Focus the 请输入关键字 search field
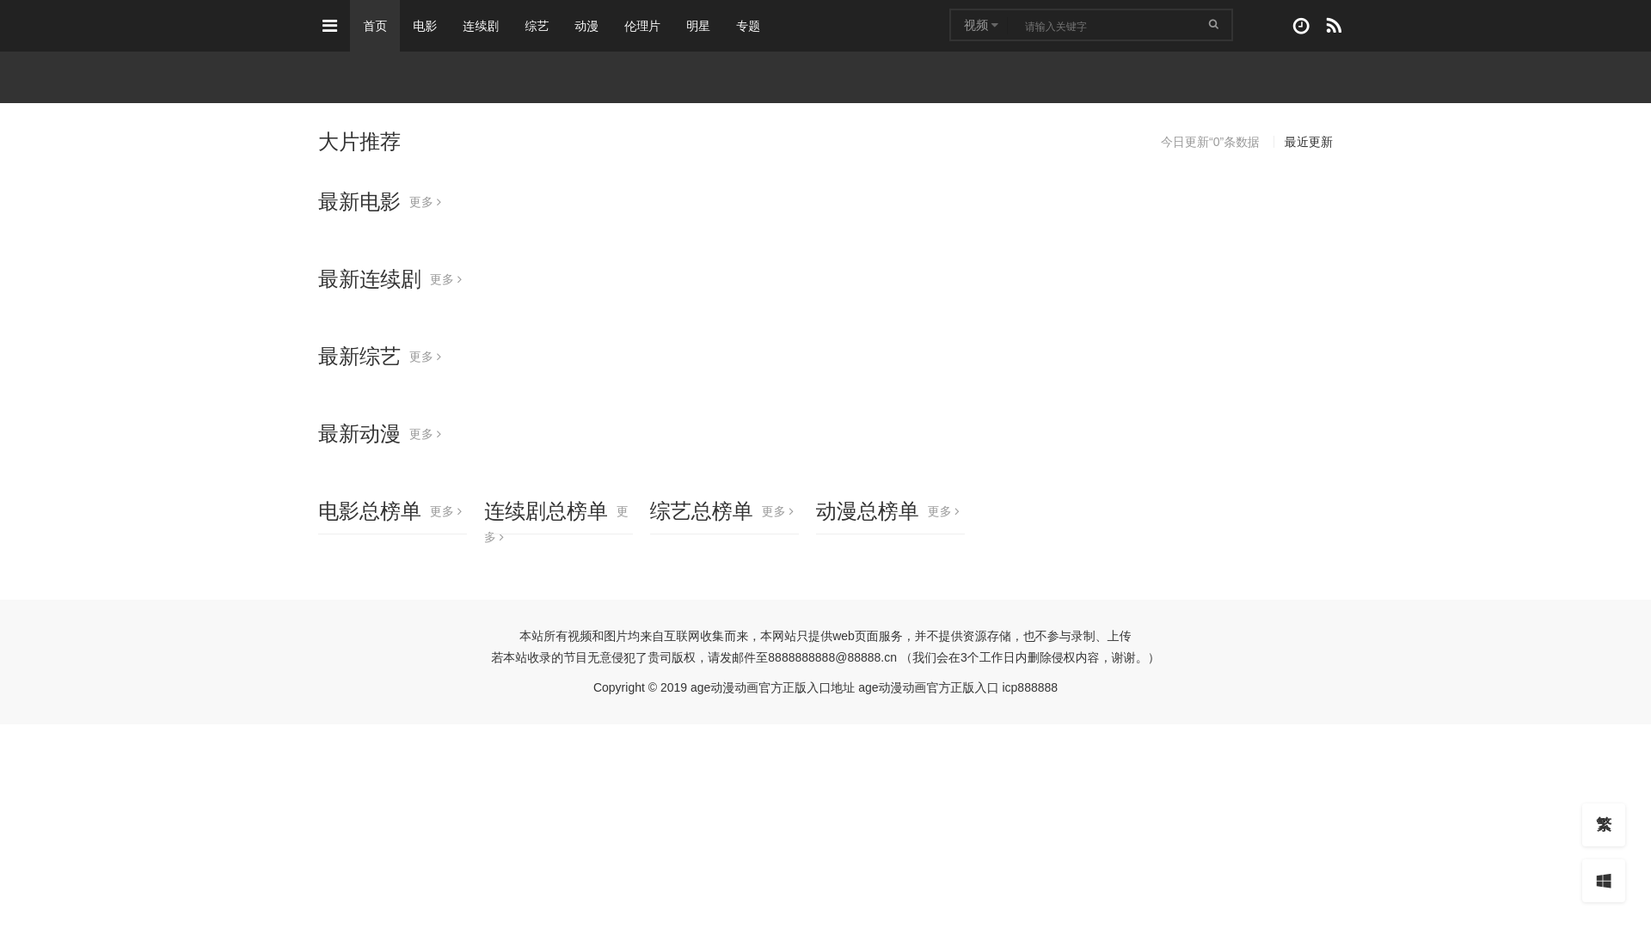Viewport: 1651px width, 928px height. 1105,26
